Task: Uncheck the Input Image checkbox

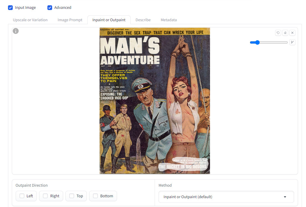Action: [x=10, y=7]
